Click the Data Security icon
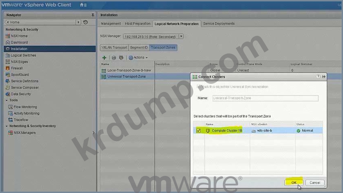 pyautogui.click(x=8, y=94)
